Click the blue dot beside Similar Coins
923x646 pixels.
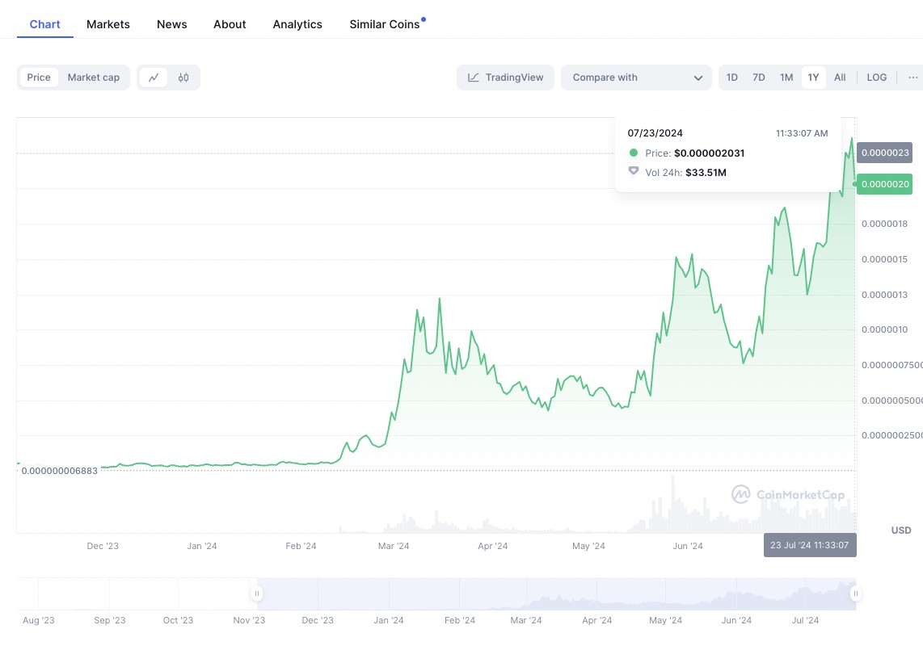click(x=424, y=18)
